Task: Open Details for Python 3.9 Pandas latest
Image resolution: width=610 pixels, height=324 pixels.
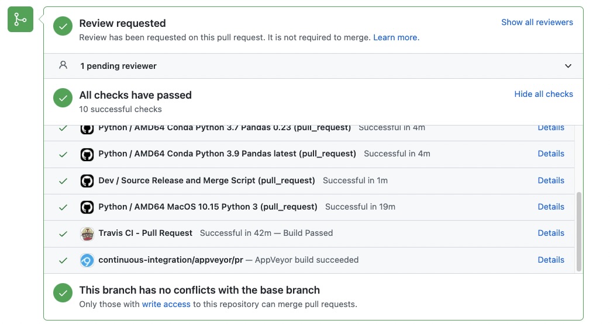Action: [x=551, y=154]
